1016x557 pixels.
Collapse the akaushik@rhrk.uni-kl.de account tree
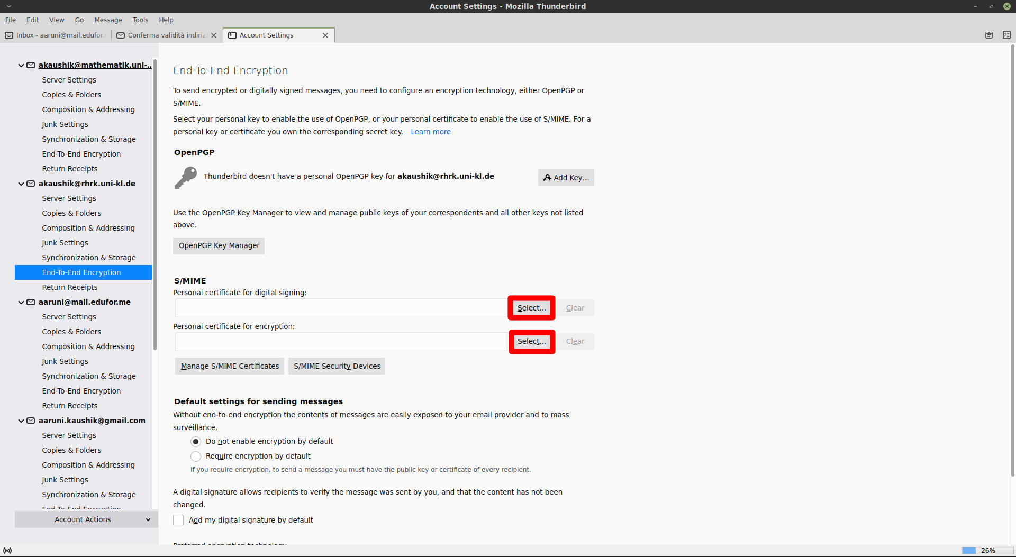(21, 184)
